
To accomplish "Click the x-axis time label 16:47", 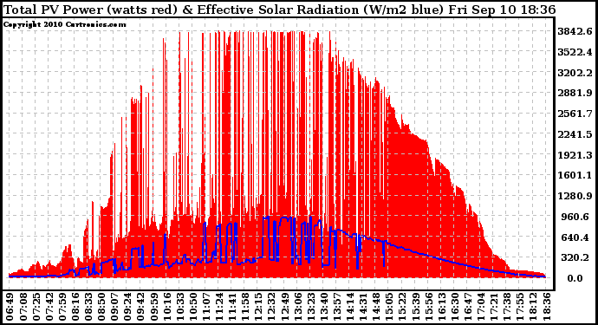I will (468, 307).
